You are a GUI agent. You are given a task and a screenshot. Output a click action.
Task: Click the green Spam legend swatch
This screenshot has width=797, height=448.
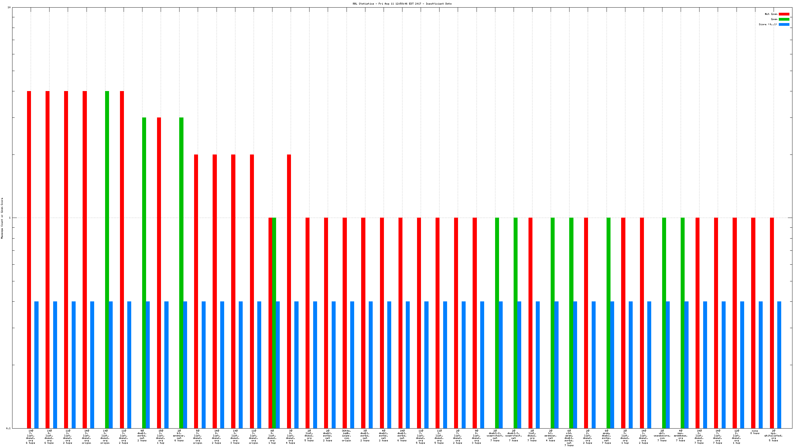[784, 19]
